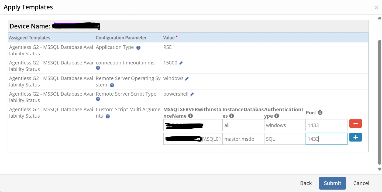Open help for Remote Server Script Type
Image resolution: width=382 pixels, height=192 pixels.
98,99
